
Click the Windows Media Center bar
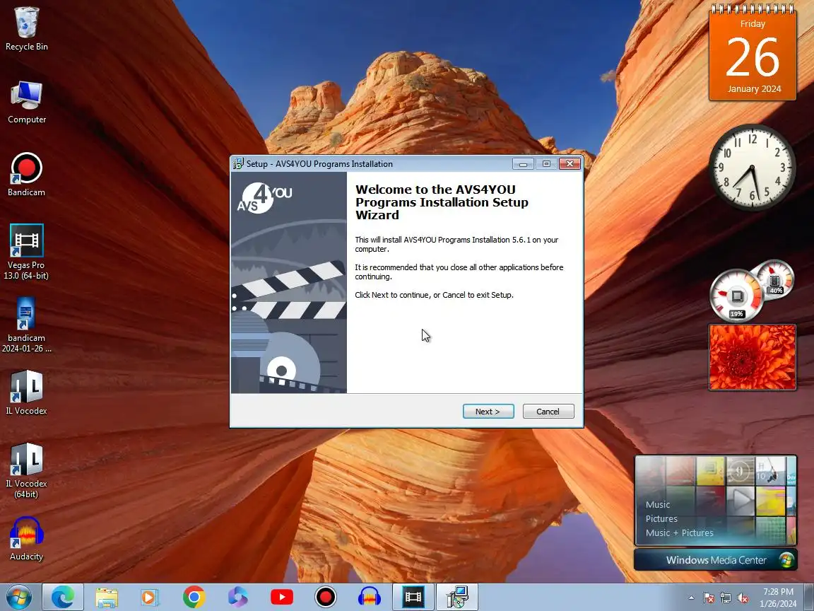(715, 560)
